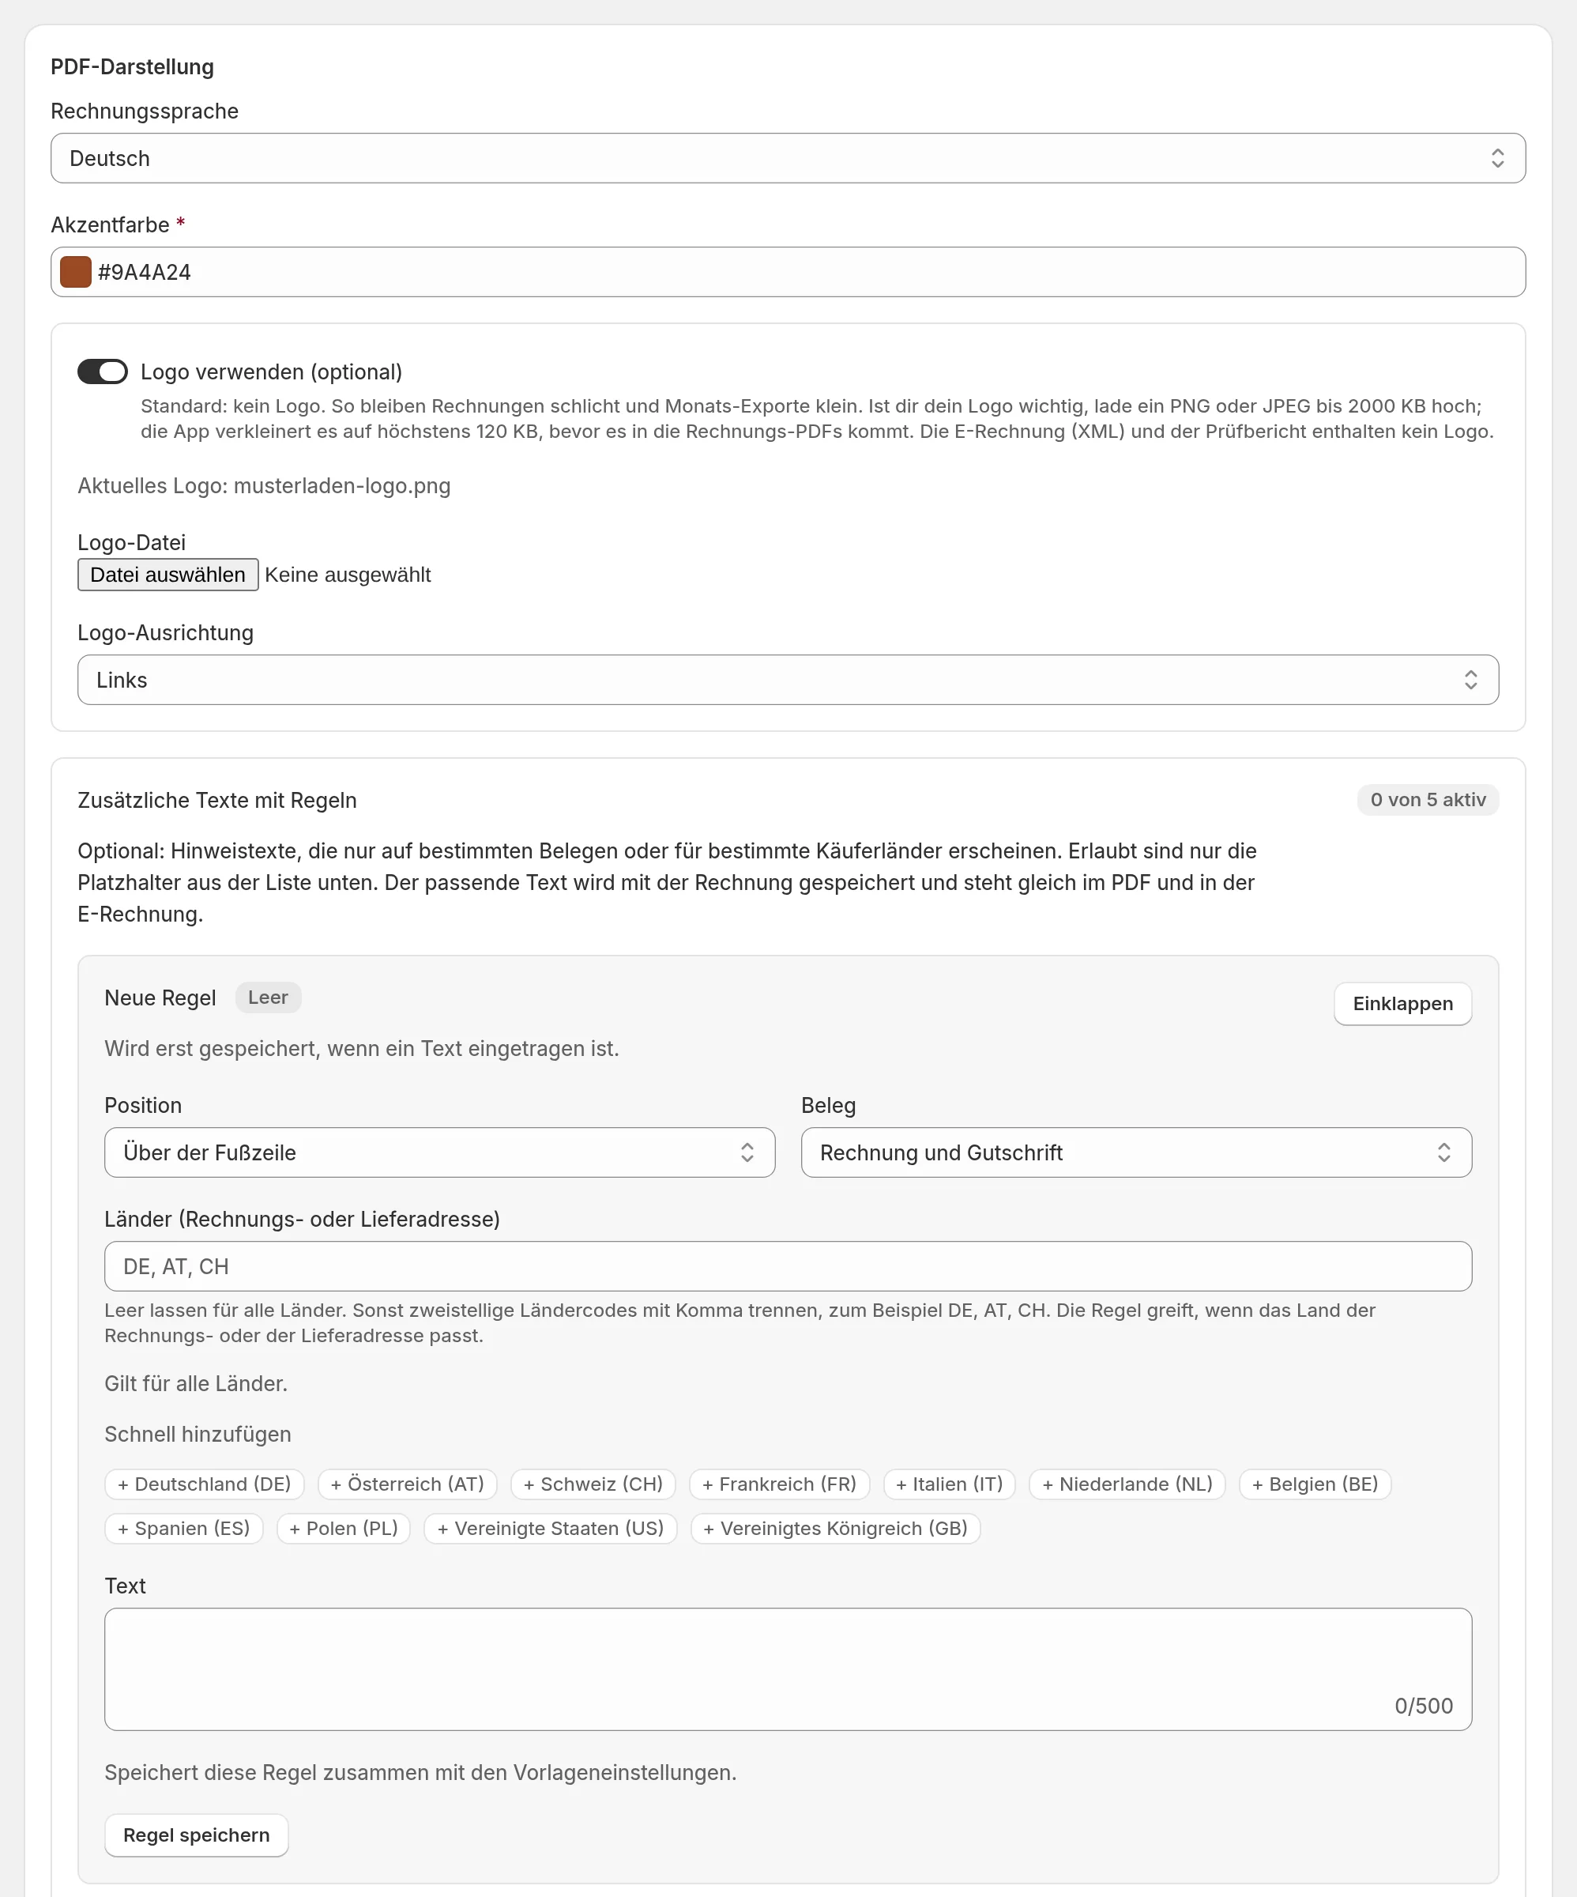This screenshot has height=1897, width=1577.
Task: Click the Regel speichern button
Action: pos(197,1835)
